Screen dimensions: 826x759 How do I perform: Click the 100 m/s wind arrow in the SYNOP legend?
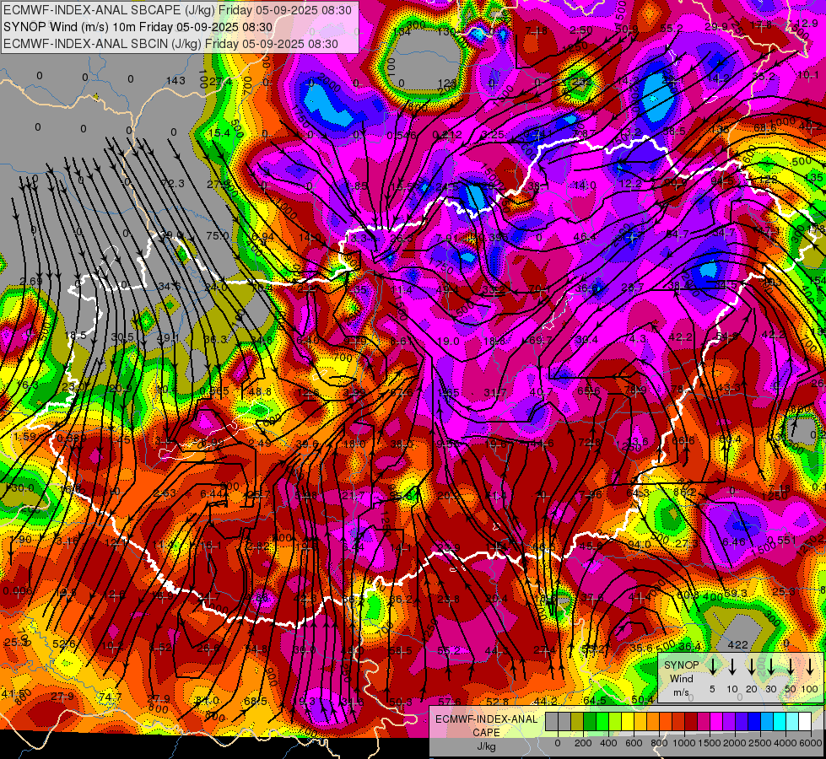coord(810,666)
